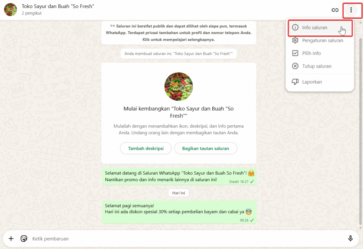The image size is (363, 249).
Task: Click the info circle icon
Action: click(295, 28)
